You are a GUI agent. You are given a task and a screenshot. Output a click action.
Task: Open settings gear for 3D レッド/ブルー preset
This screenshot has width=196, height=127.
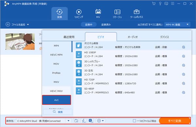183,65
